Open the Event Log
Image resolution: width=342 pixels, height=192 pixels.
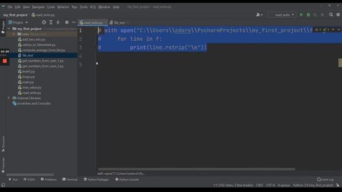pos(325,180)
